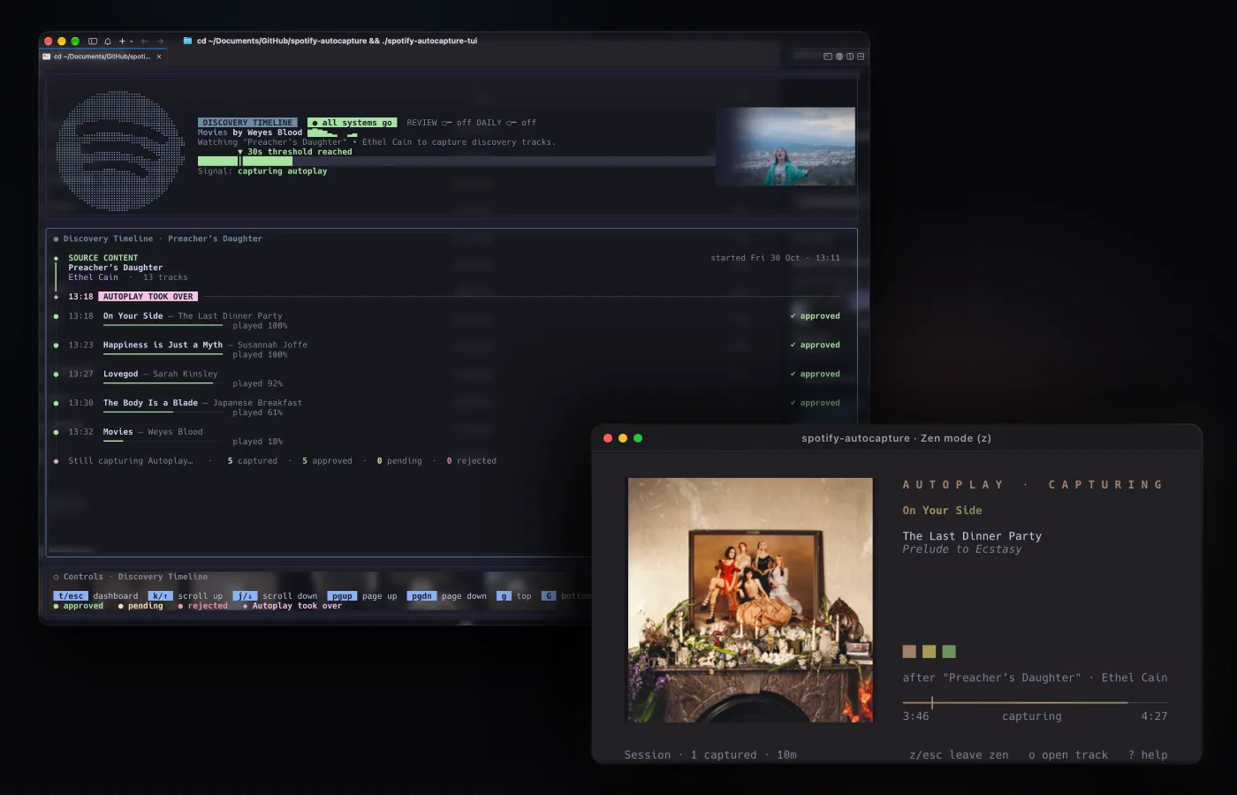Click approved status for Happiness is Just a Myth
Image resolution: width=1237 pixels, height=795 pixels.
[x=815, y=345]
